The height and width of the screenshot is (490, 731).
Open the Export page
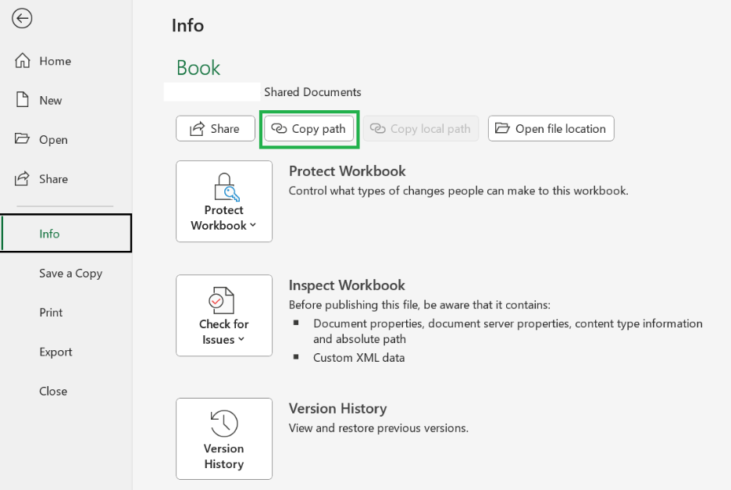[x=55, y=352]
